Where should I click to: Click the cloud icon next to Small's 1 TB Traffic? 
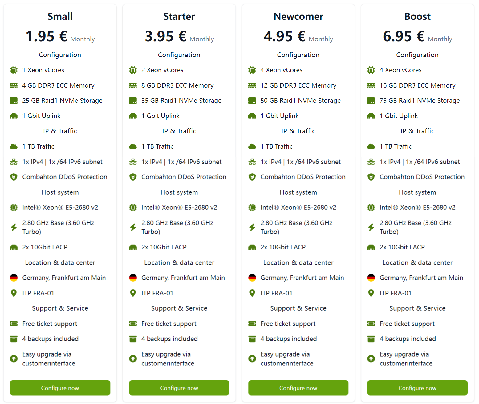(14, 146)
